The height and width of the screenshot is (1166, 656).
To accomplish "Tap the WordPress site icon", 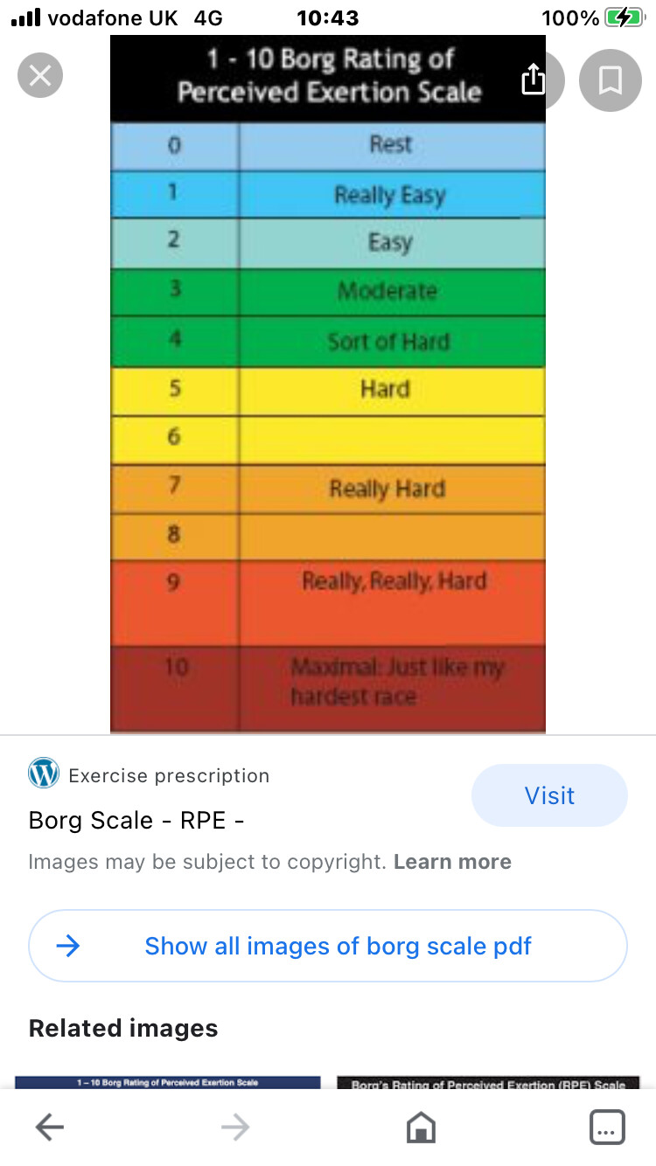I will pos(44,774).
